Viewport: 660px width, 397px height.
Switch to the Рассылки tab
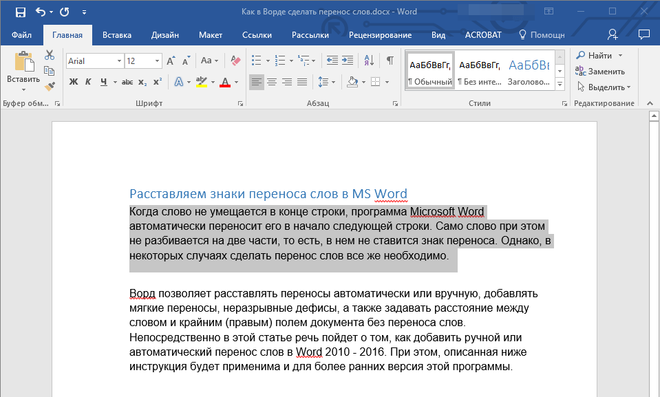(310, 35)
